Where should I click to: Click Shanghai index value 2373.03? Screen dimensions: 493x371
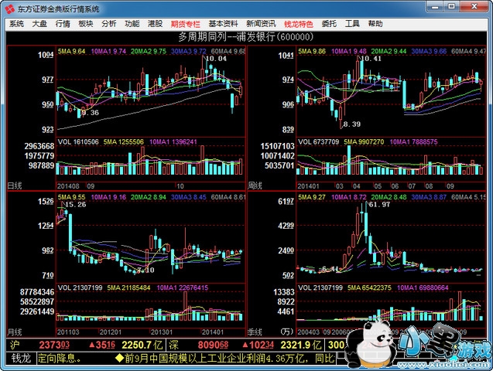(x=54, y=345)
